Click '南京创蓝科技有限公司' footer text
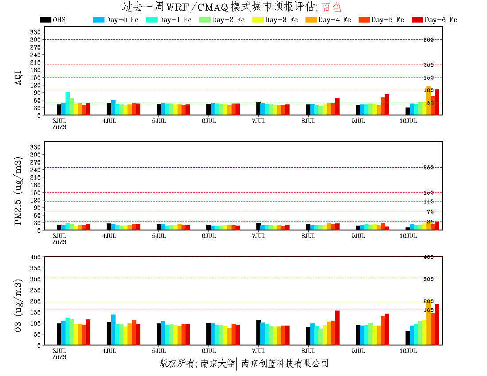Image resolution: width=487 pixels, height=376 pixels. 285,363
